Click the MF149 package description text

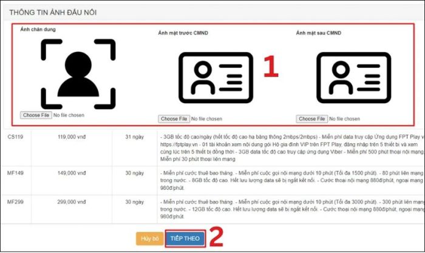coord(291,180)
